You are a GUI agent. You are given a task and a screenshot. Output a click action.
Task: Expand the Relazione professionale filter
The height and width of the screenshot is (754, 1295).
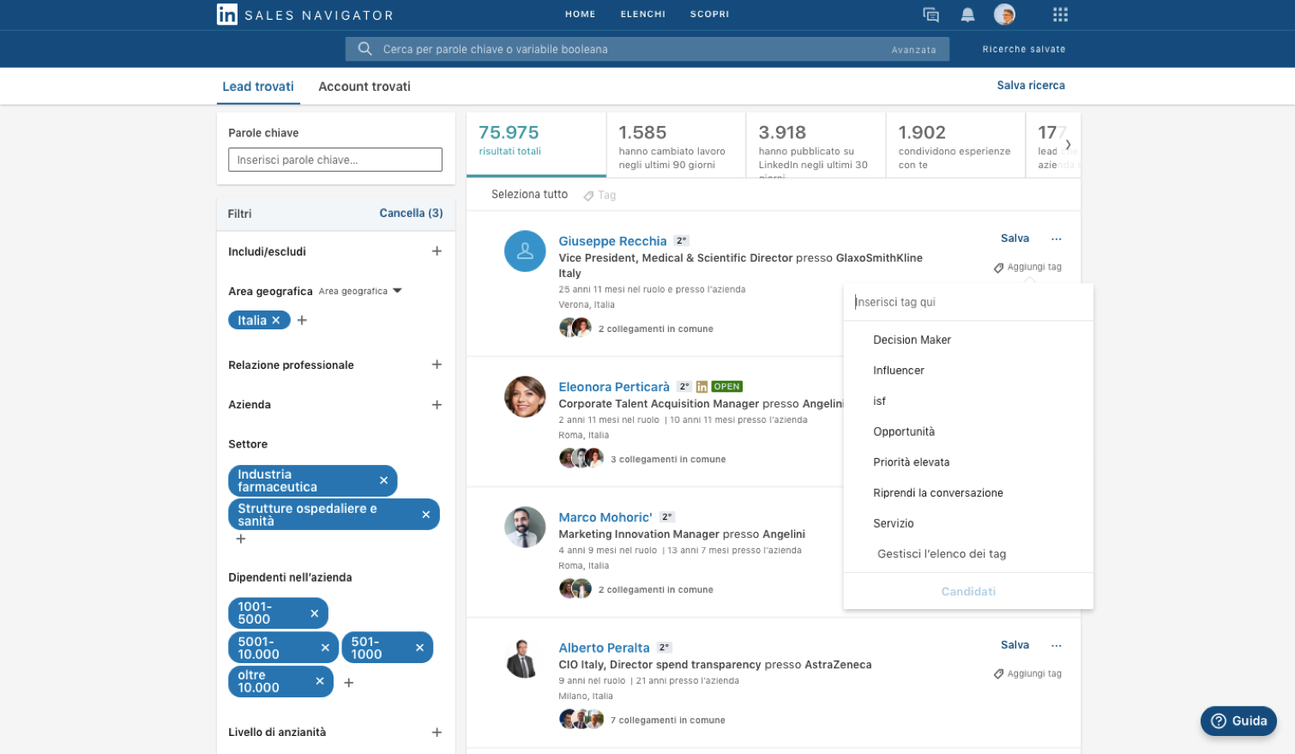coord(437,365)
